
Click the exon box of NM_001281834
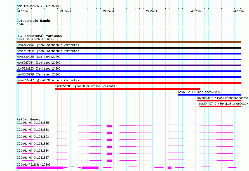click(x=109, y=154)
